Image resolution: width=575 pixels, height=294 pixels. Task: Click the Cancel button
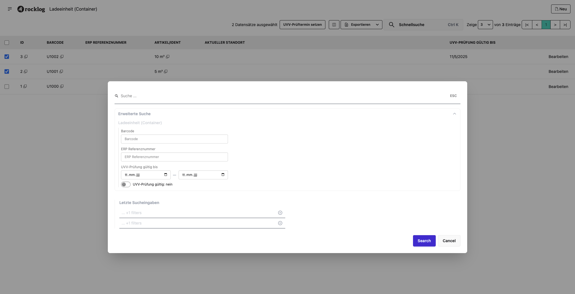click(449, 241)
